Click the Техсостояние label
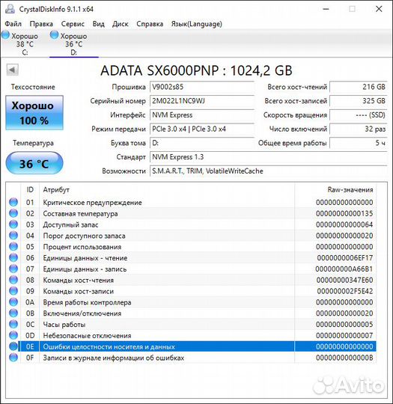The width and height of the screenshot is (393, 404). click(33, 87)
